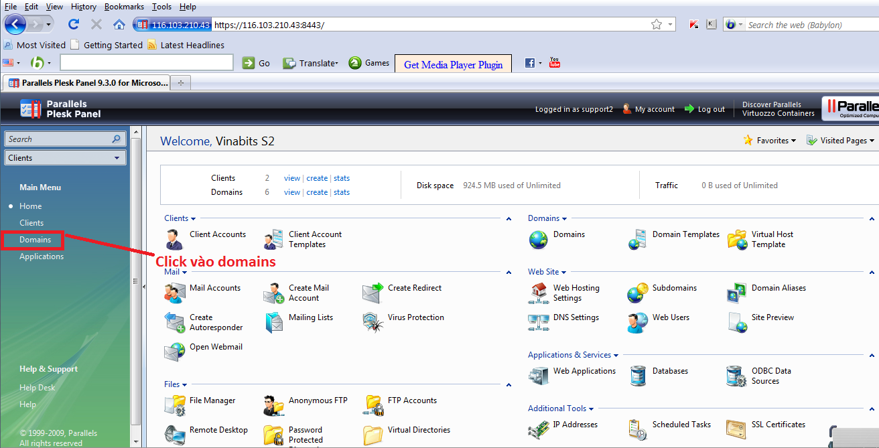This screenshot has height=448, width=879.
Task: Collapse the Files section with its arrow
Action: [x=509, y=385]
